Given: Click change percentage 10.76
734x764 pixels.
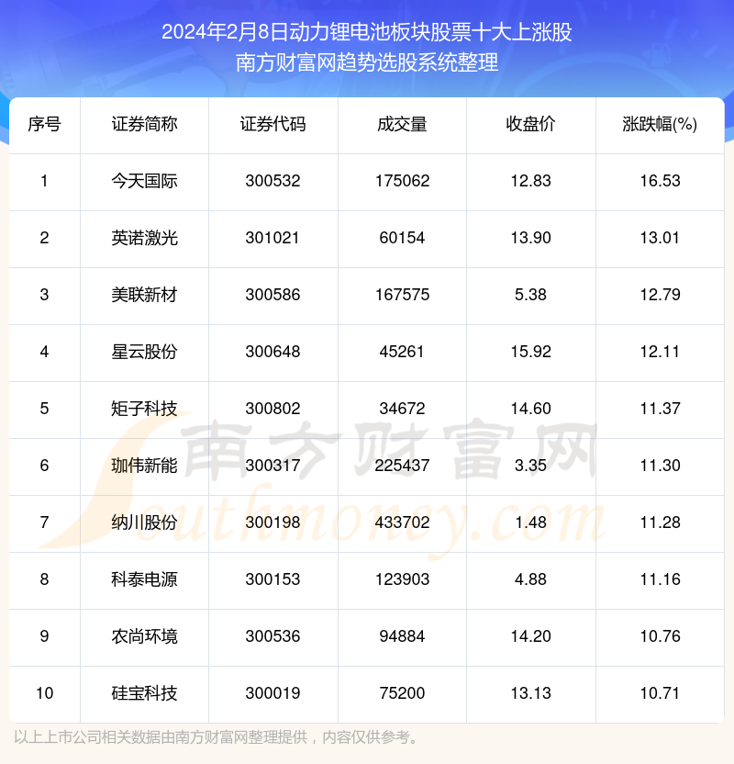Looking at the screenshot, I should pyautogui.click(x=660, y=636).
